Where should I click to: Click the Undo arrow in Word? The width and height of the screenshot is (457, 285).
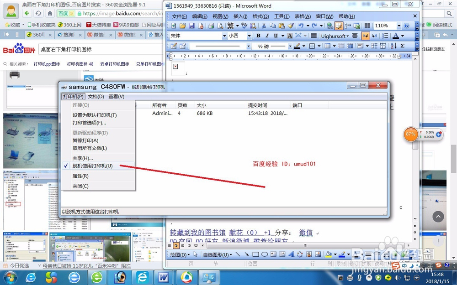(301, 26)
